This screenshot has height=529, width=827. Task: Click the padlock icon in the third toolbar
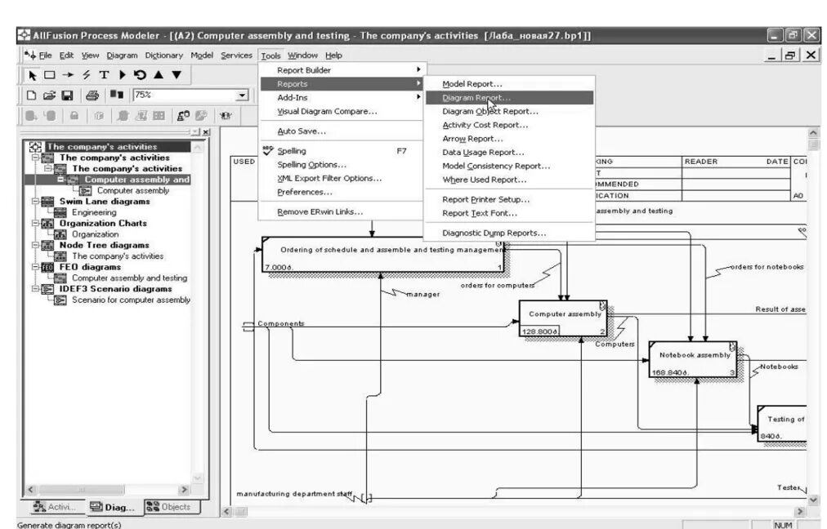[74, 115]
